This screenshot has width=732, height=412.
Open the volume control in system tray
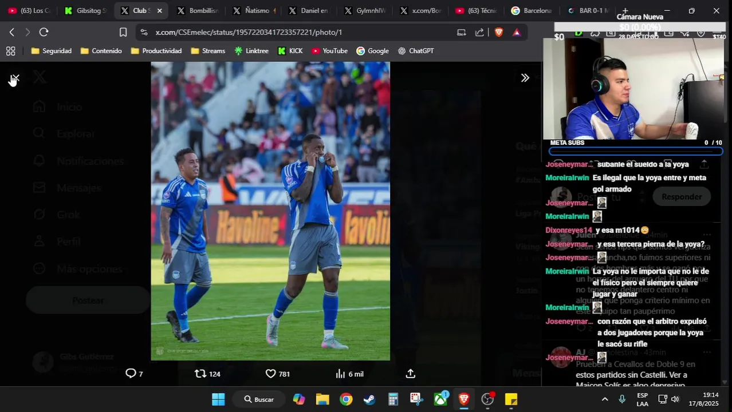pos(675,399)
